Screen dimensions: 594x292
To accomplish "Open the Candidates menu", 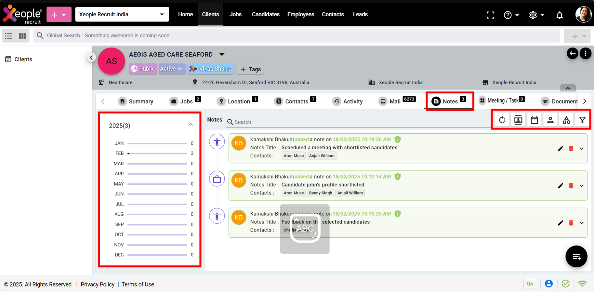I will pos(265,14).
